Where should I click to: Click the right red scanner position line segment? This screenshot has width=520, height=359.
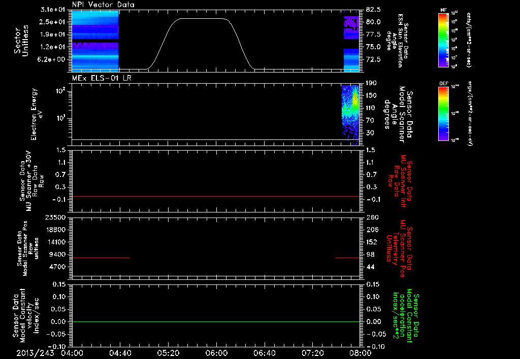pyautogui.click(x=347, y=258)
